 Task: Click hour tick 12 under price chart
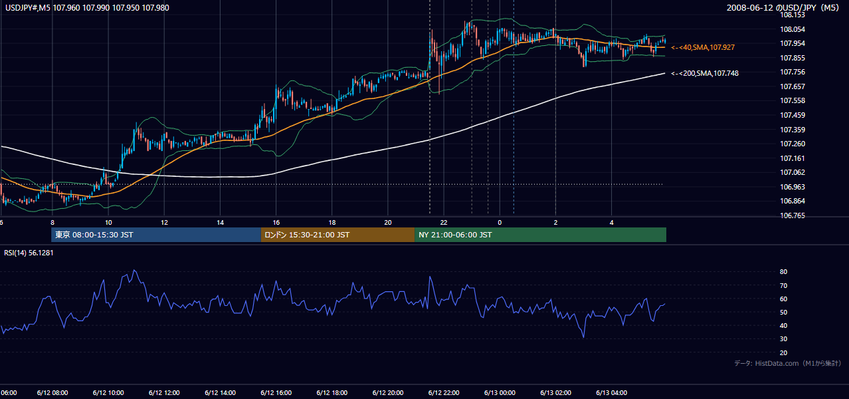click(x=163, y=223)
